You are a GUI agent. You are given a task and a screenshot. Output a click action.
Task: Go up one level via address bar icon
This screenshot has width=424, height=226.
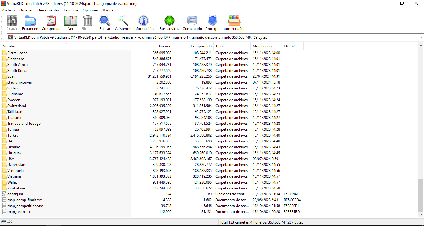click(10, 37)
